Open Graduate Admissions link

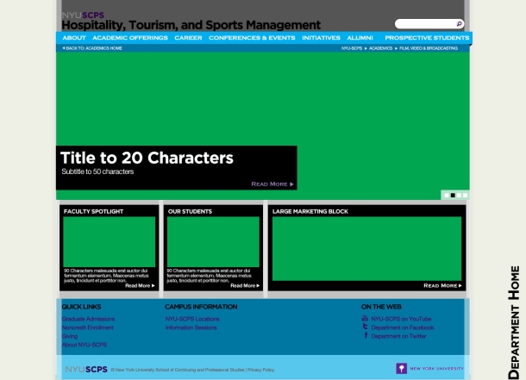click(x=89, y=319)
